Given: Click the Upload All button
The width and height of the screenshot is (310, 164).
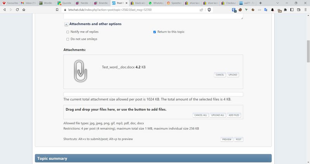Looking at the screenshot, I should [218, 115].
